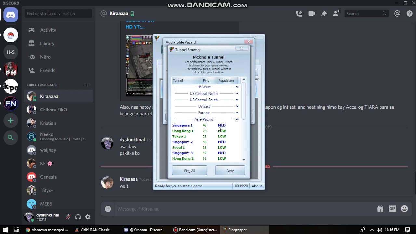Open the PH server icon
The width and height of the screenshot is (416, 234).
click(x=11, y=69)
